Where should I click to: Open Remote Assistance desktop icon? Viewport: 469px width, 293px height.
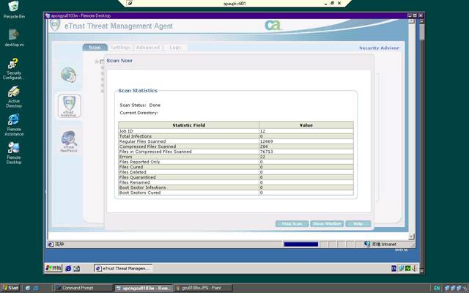point(14,121)
